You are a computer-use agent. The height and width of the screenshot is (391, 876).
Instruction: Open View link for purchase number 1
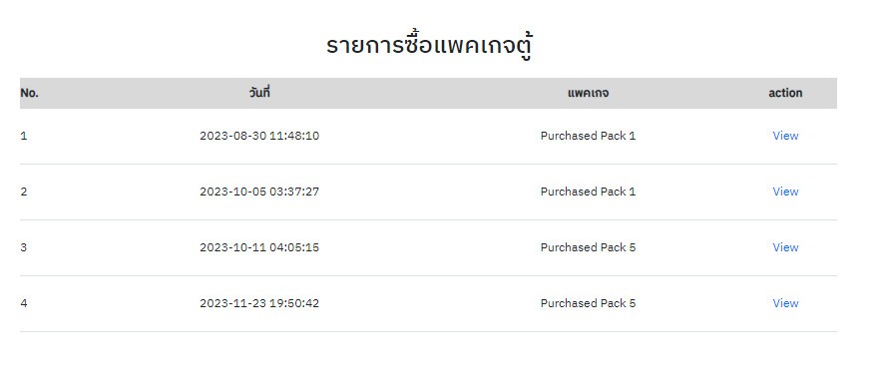point(785,136)
